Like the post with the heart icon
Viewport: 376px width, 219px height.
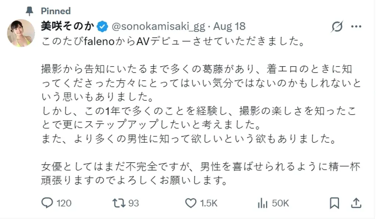[x=190, y=203]
